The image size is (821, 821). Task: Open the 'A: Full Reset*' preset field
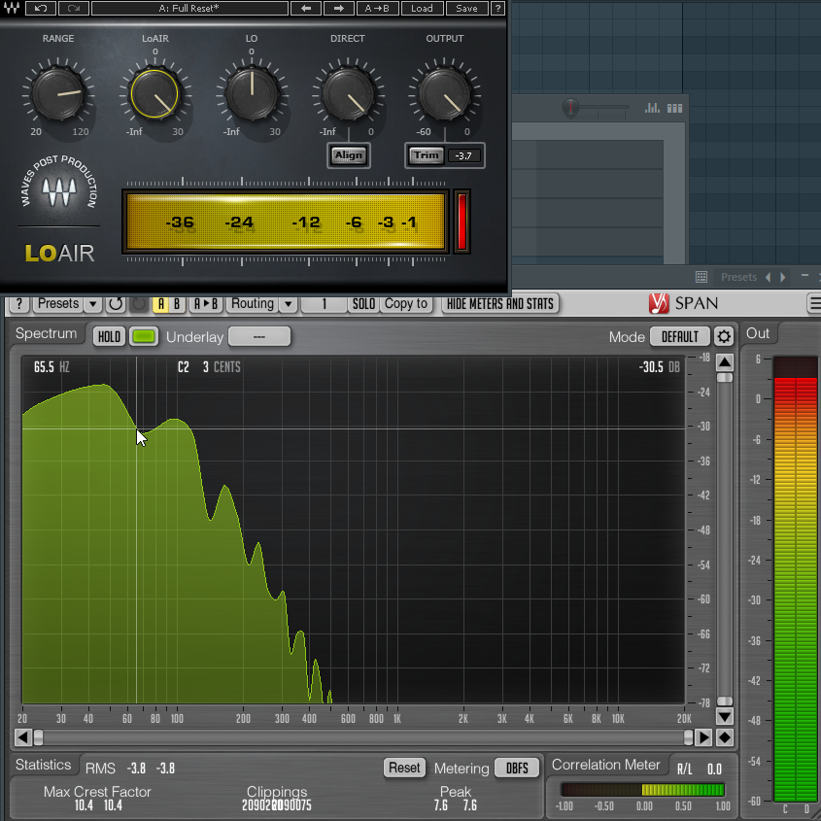pos(189,8)
